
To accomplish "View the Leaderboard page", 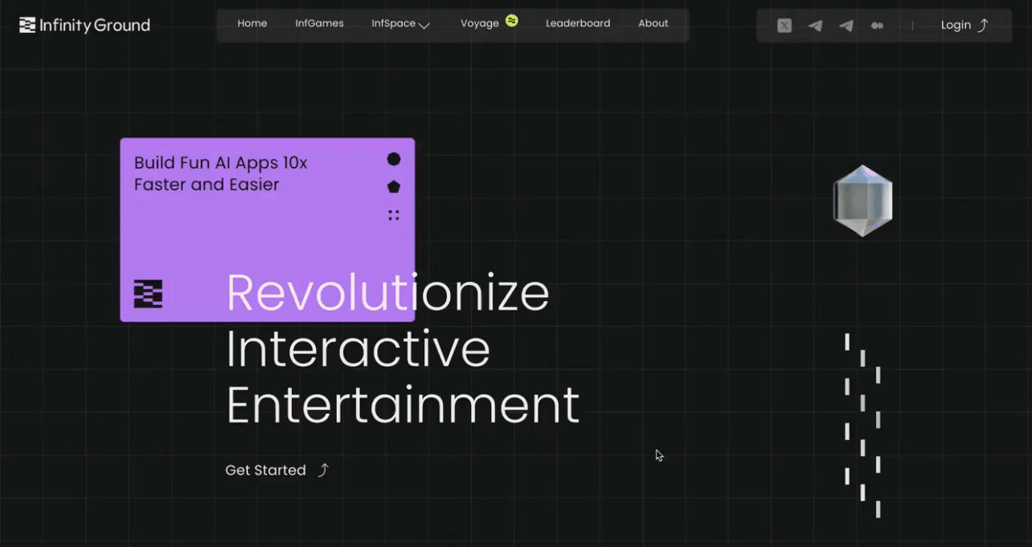I will pyautogui.click(x=578, y=23).
